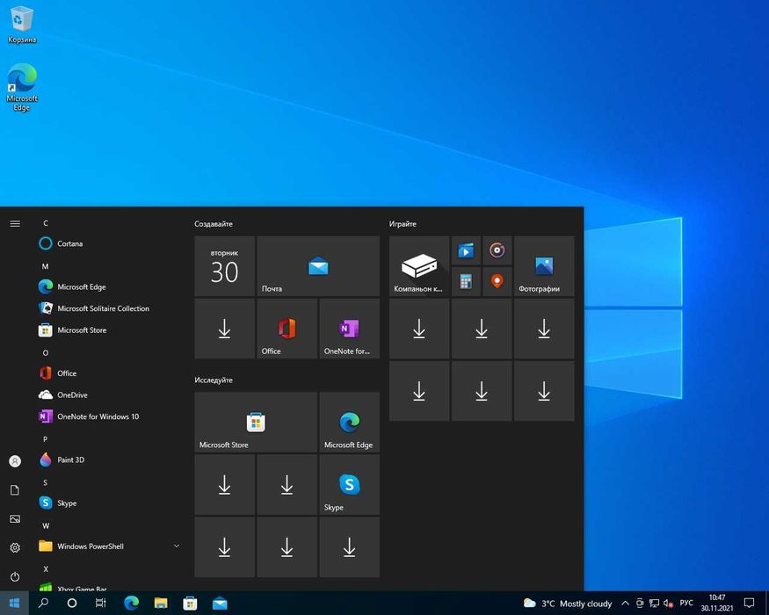
Task: Open Skype from the Start app list
Action: click(x=109, y=503)
